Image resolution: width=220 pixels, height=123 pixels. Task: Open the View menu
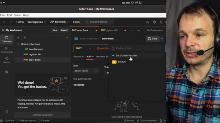coord(18,15)
